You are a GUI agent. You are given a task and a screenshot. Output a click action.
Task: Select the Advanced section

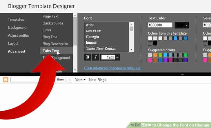[x=16, y=51]
